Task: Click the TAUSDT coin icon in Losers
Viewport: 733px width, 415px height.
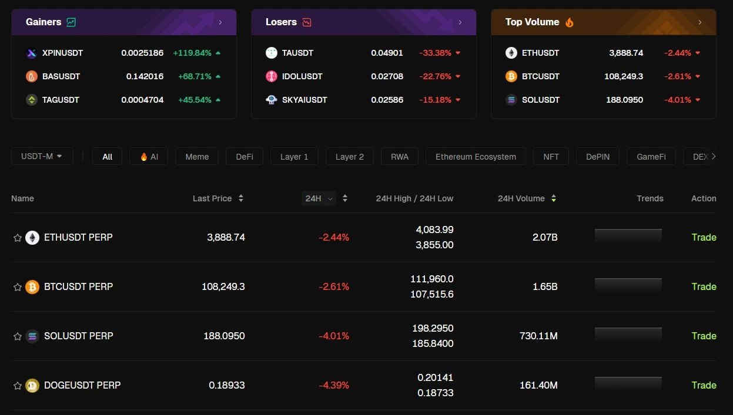Action: 271,53
